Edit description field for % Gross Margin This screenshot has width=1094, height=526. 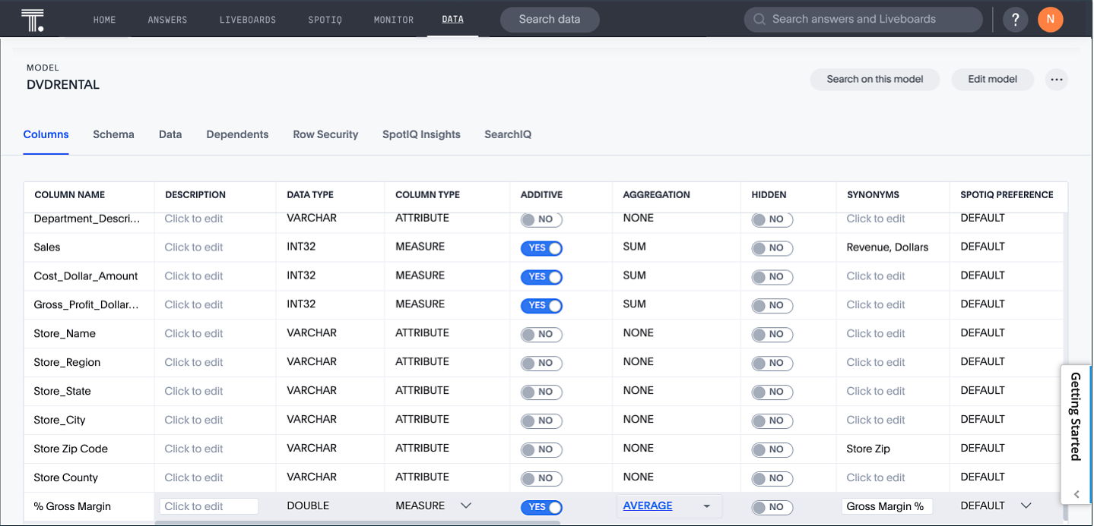[208, 506]
